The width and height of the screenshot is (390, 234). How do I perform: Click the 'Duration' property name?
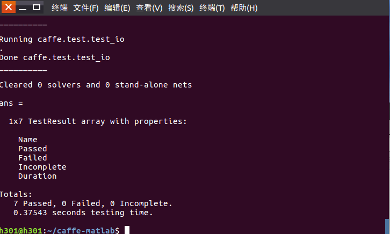(37, 176)
